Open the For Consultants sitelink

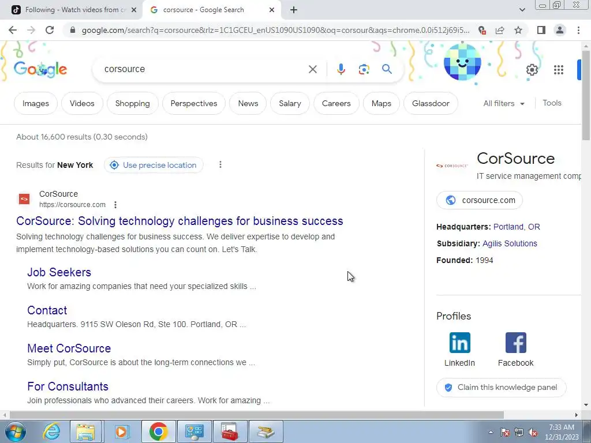(x=68, y=386)
